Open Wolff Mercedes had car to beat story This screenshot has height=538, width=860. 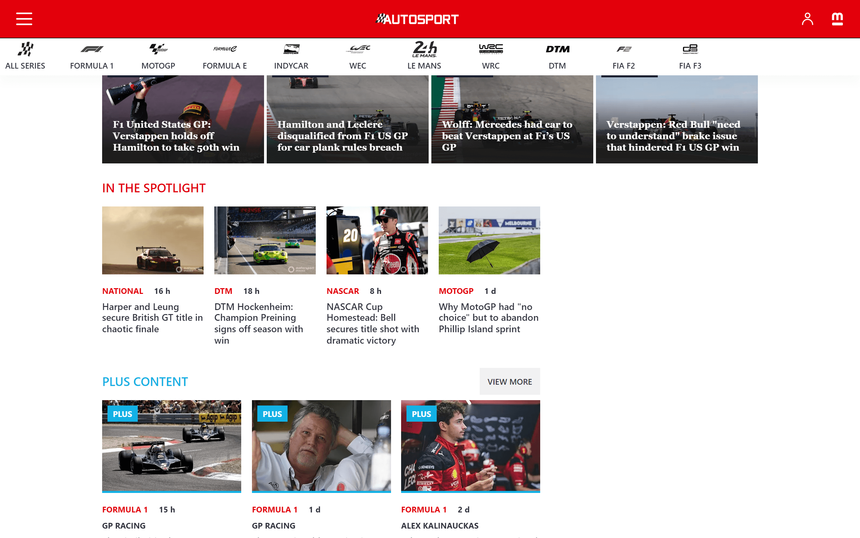click(507, 136)
